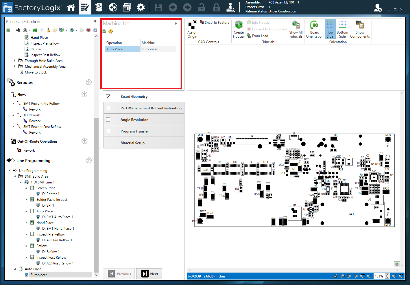Open Part Management & Troubleshooting step
Image resolution: width=410 pixels, height=285 pixels.
(151, 108)
